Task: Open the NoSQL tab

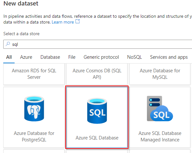Action: pos(135,57)
